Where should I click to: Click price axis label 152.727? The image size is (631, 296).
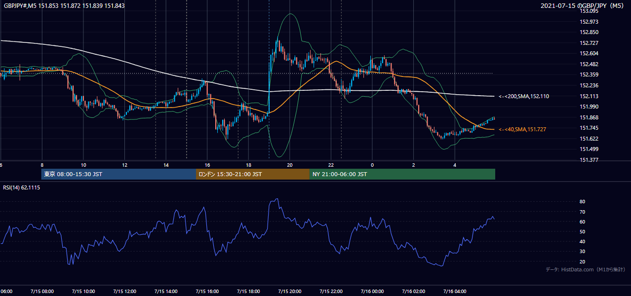click(x=589, y=43)
